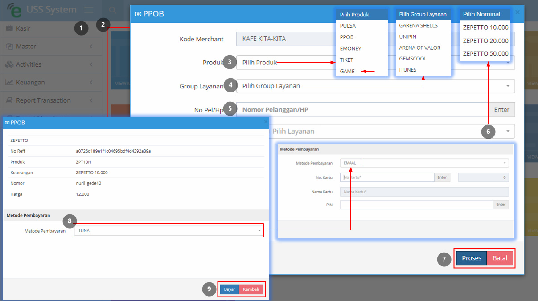538x301 pixels.
Task: Click the Kembali button
Action: pyautogui.click(x=251, y=289)
